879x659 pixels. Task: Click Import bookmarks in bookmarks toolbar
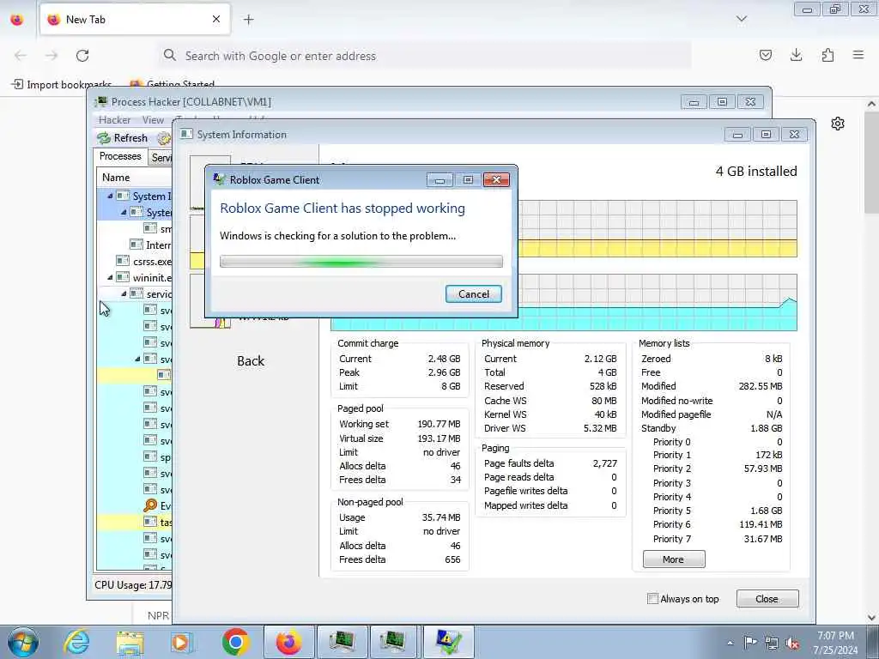62,85
